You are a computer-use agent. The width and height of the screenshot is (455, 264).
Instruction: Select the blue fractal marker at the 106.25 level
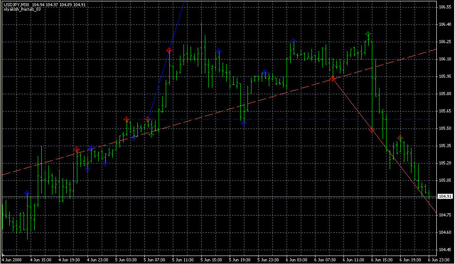[x=293, y=41]
